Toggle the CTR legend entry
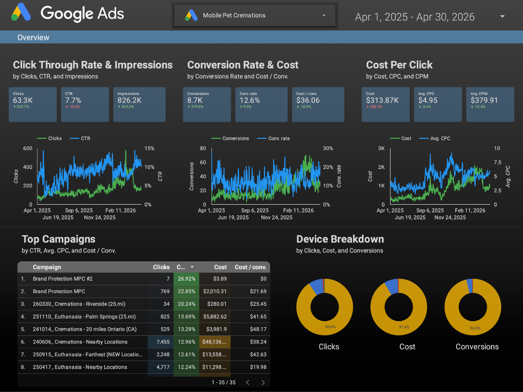 pos(80,138)
